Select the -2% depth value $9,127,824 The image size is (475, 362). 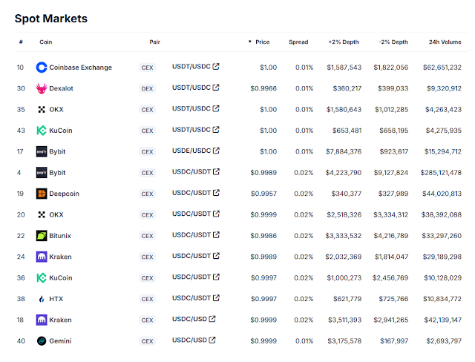point(391,173)
